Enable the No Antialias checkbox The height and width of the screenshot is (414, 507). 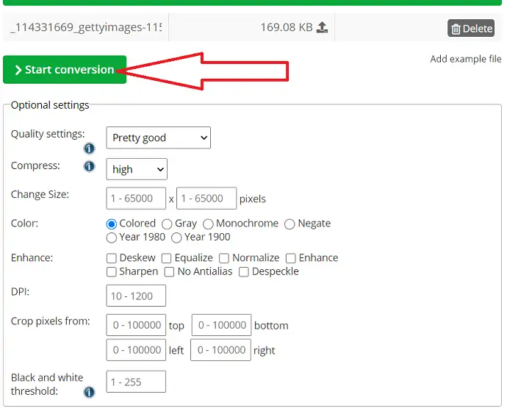[170, 272]
